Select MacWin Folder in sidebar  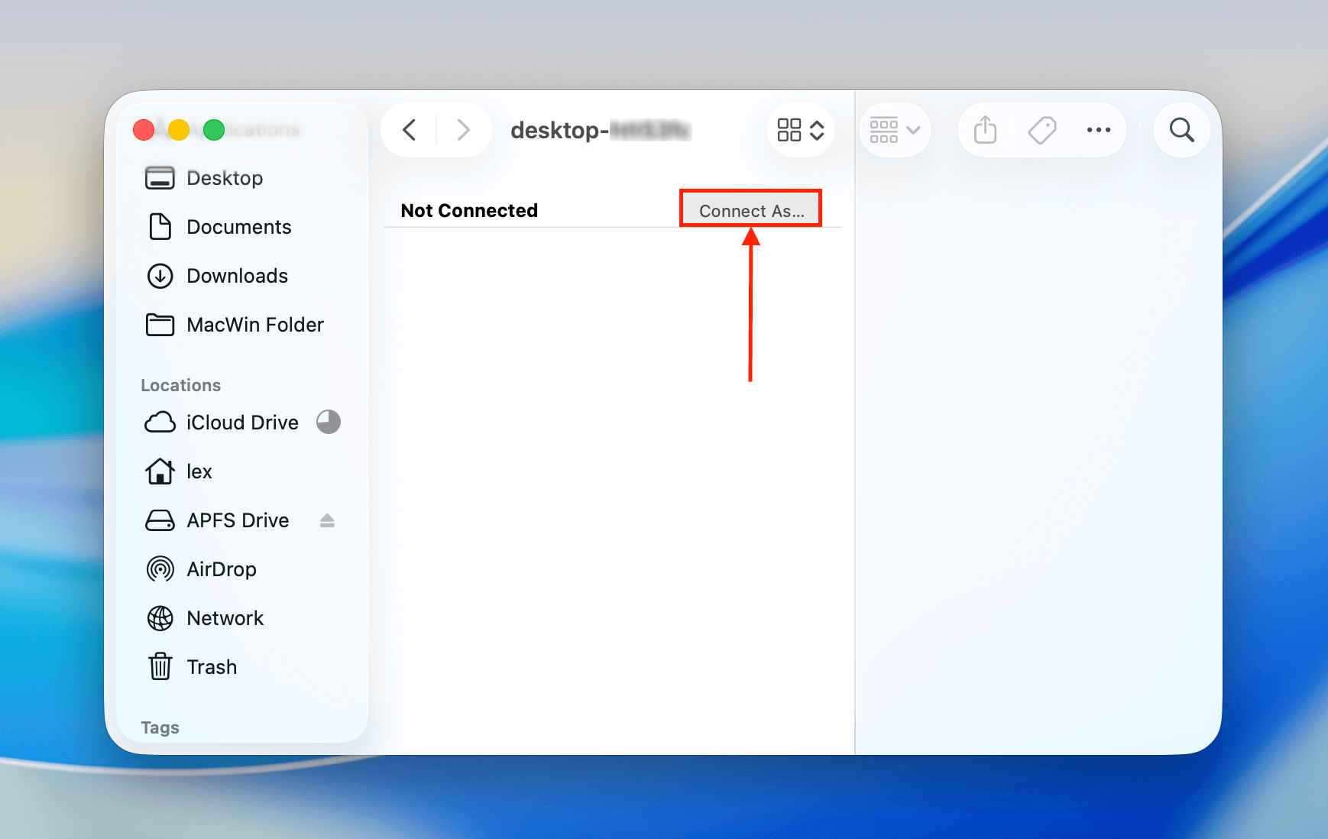coord(254,325)
